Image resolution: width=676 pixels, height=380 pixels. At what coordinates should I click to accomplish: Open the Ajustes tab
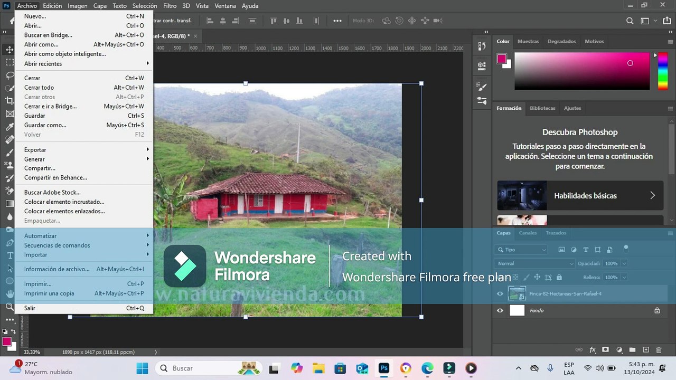[572, 108]
